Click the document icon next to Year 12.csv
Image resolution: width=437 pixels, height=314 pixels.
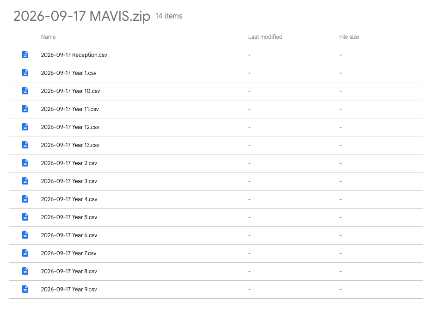25,127
